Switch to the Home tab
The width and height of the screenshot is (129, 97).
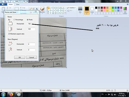(11, 4)
